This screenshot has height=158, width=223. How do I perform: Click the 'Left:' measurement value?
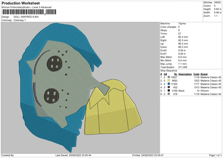point(183,37)
